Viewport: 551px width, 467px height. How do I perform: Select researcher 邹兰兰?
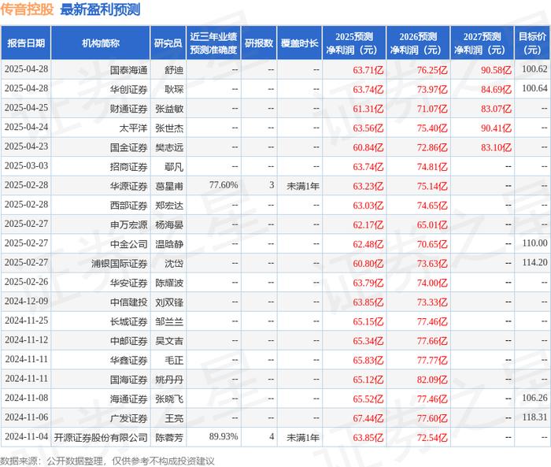point(169,321)
